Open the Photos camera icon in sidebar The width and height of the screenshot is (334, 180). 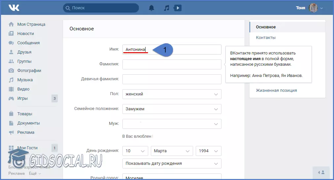[x=11, y=71]
